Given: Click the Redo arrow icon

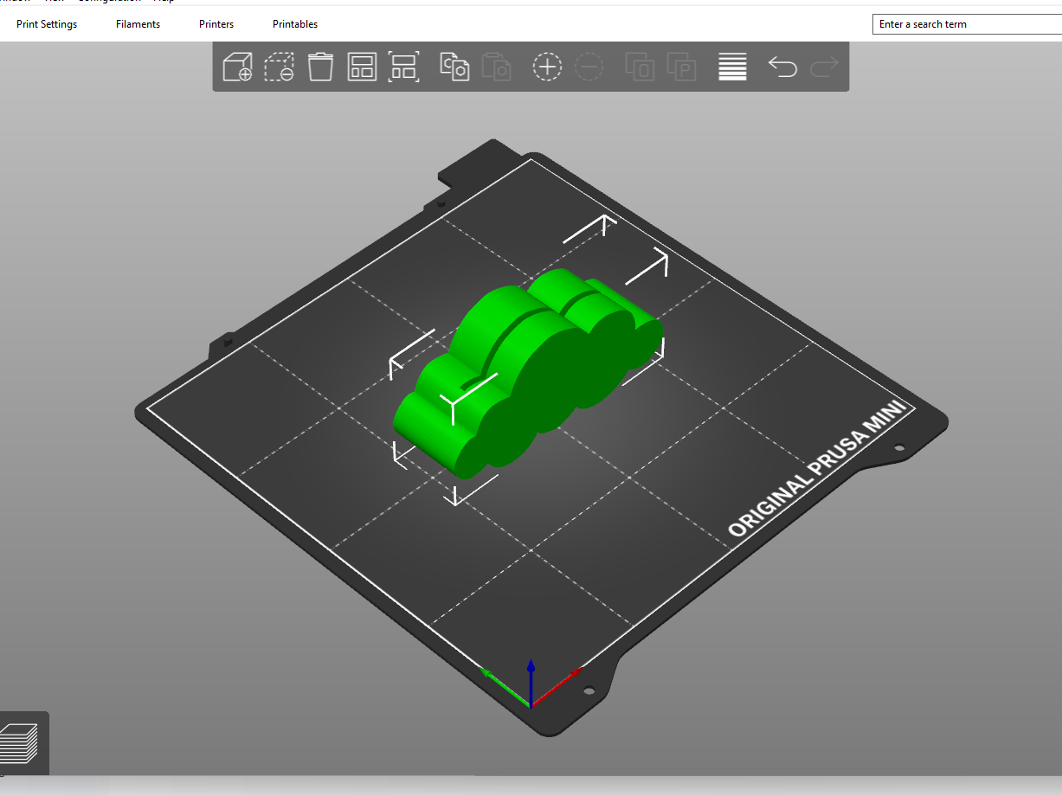Looking at the screenshot, I should pos(824,67).
